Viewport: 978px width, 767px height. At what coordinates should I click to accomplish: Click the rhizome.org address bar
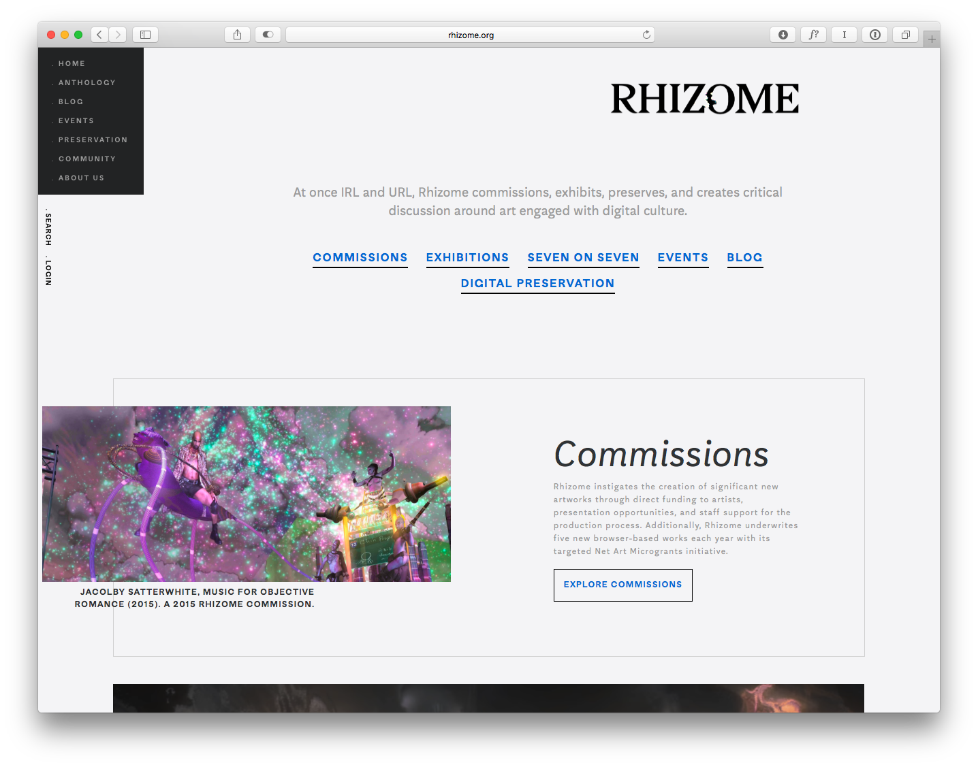470,35
